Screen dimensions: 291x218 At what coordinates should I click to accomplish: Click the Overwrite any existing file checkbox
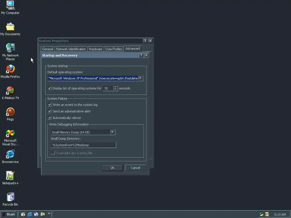coord(53,153)
